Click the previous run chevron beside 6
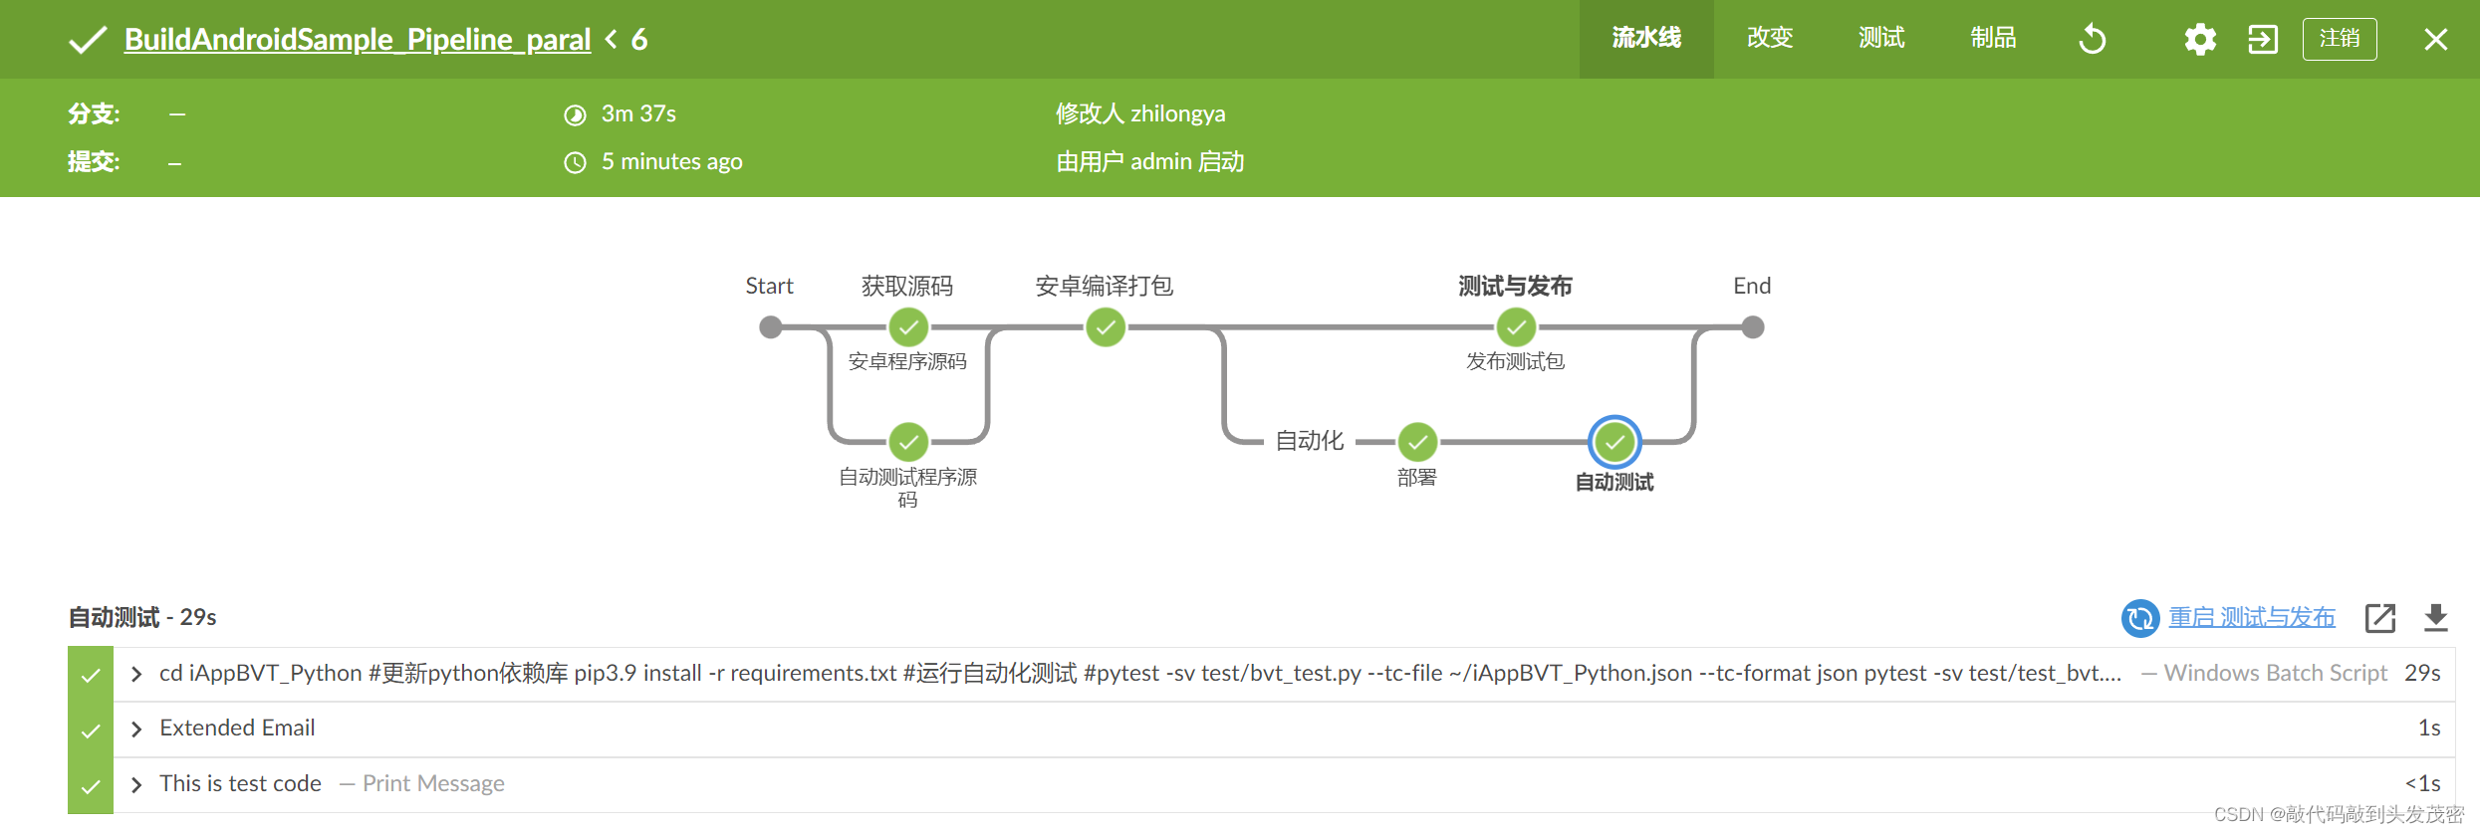 pyautogui.click(x=612, y=40)
